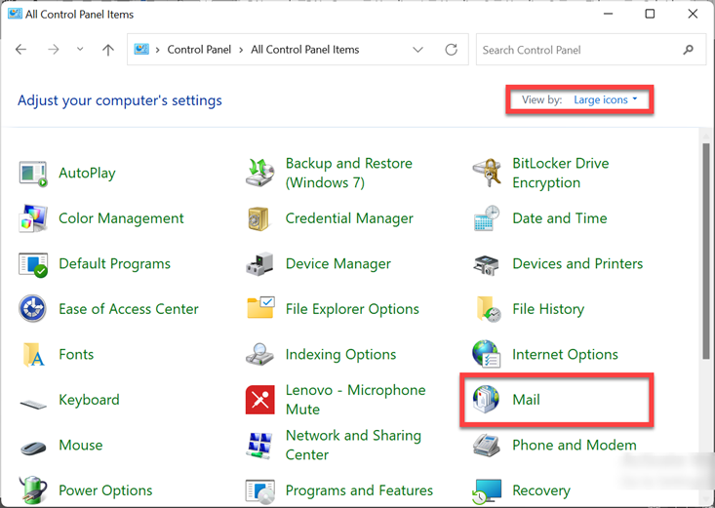Open BitLocker Drive Encryption icon
The width and height of the screenshot is (715, 508).
pos(487,174)
